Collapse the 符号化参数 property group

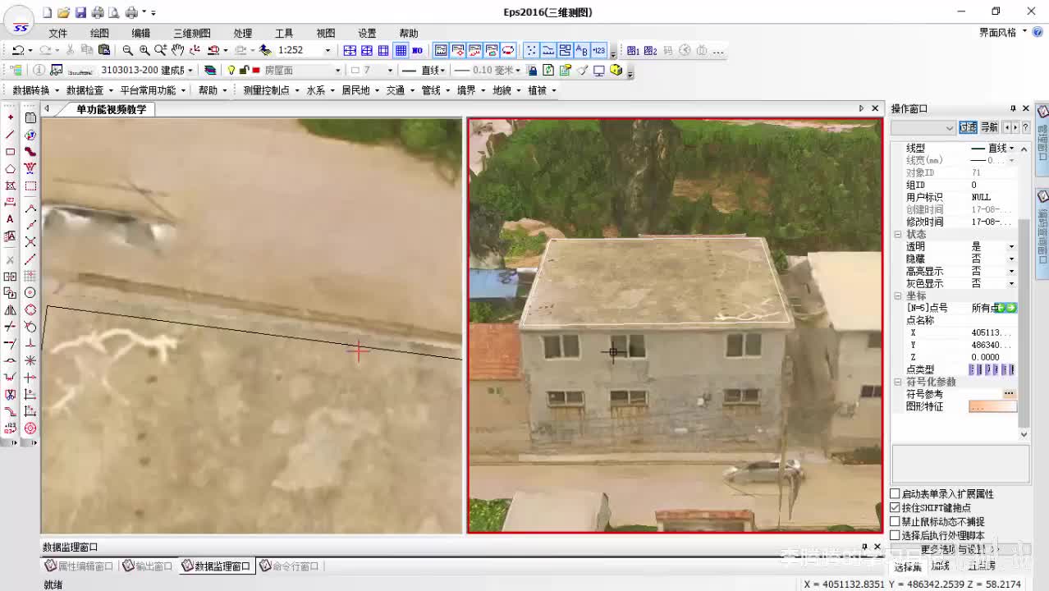pyautogui.click(x=897, y=382)
